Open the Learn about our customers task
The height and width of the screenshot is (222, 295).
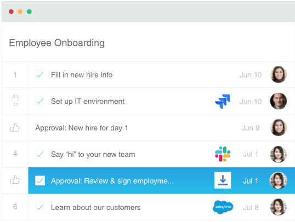tap(96, 208)
